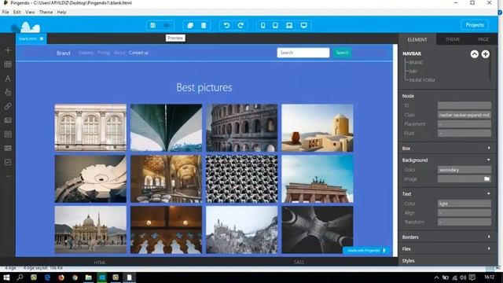The height and width of the screenshot is (283, 503).
Task: Switch to tablet viewport
Action: (x=275, y=25)
